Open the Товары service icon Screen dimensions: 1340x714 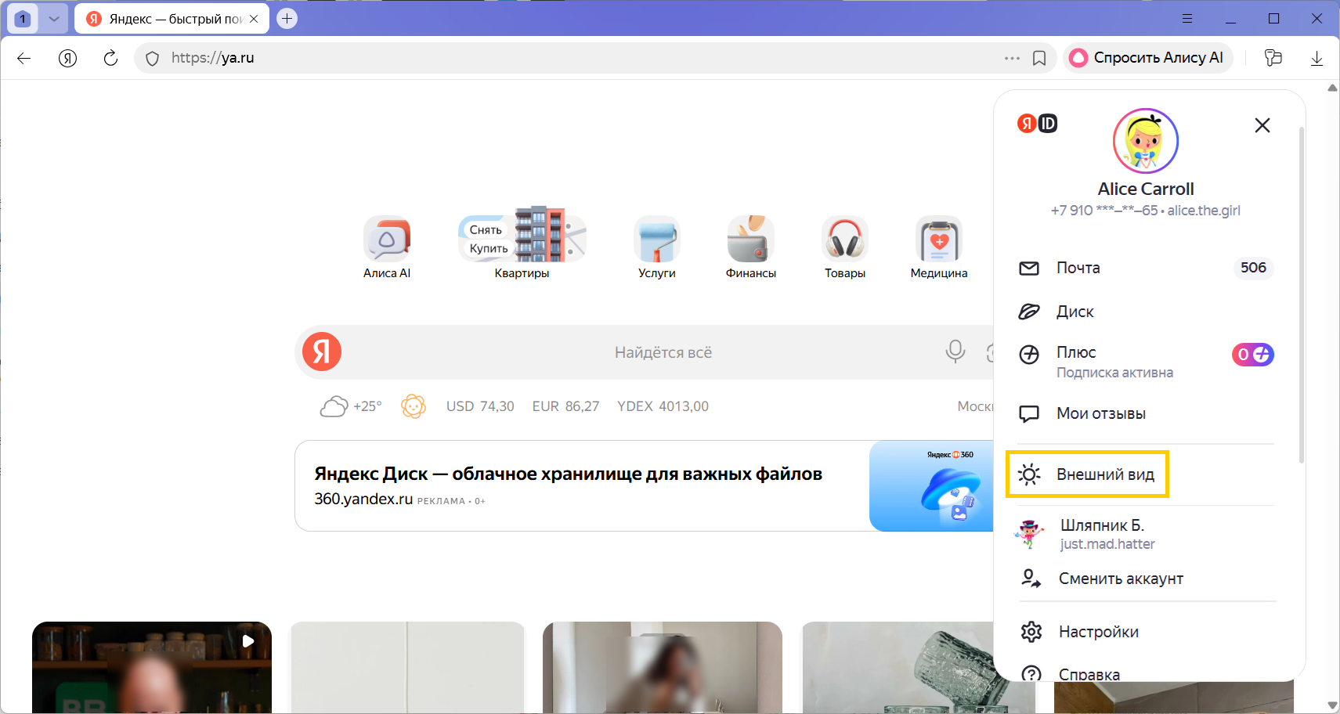(x=844, y=247)
